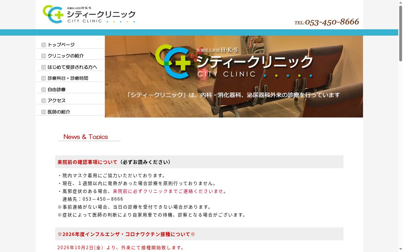Click the 連絡先：053－450－8666 line
Image resolution: width=403 pixels, height=252 pixels.
pyautogui.click(x=93, y=199)
